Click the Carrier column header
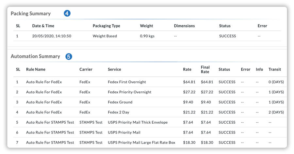This screenshot has height=154, width=294. (x=86, y=69)
